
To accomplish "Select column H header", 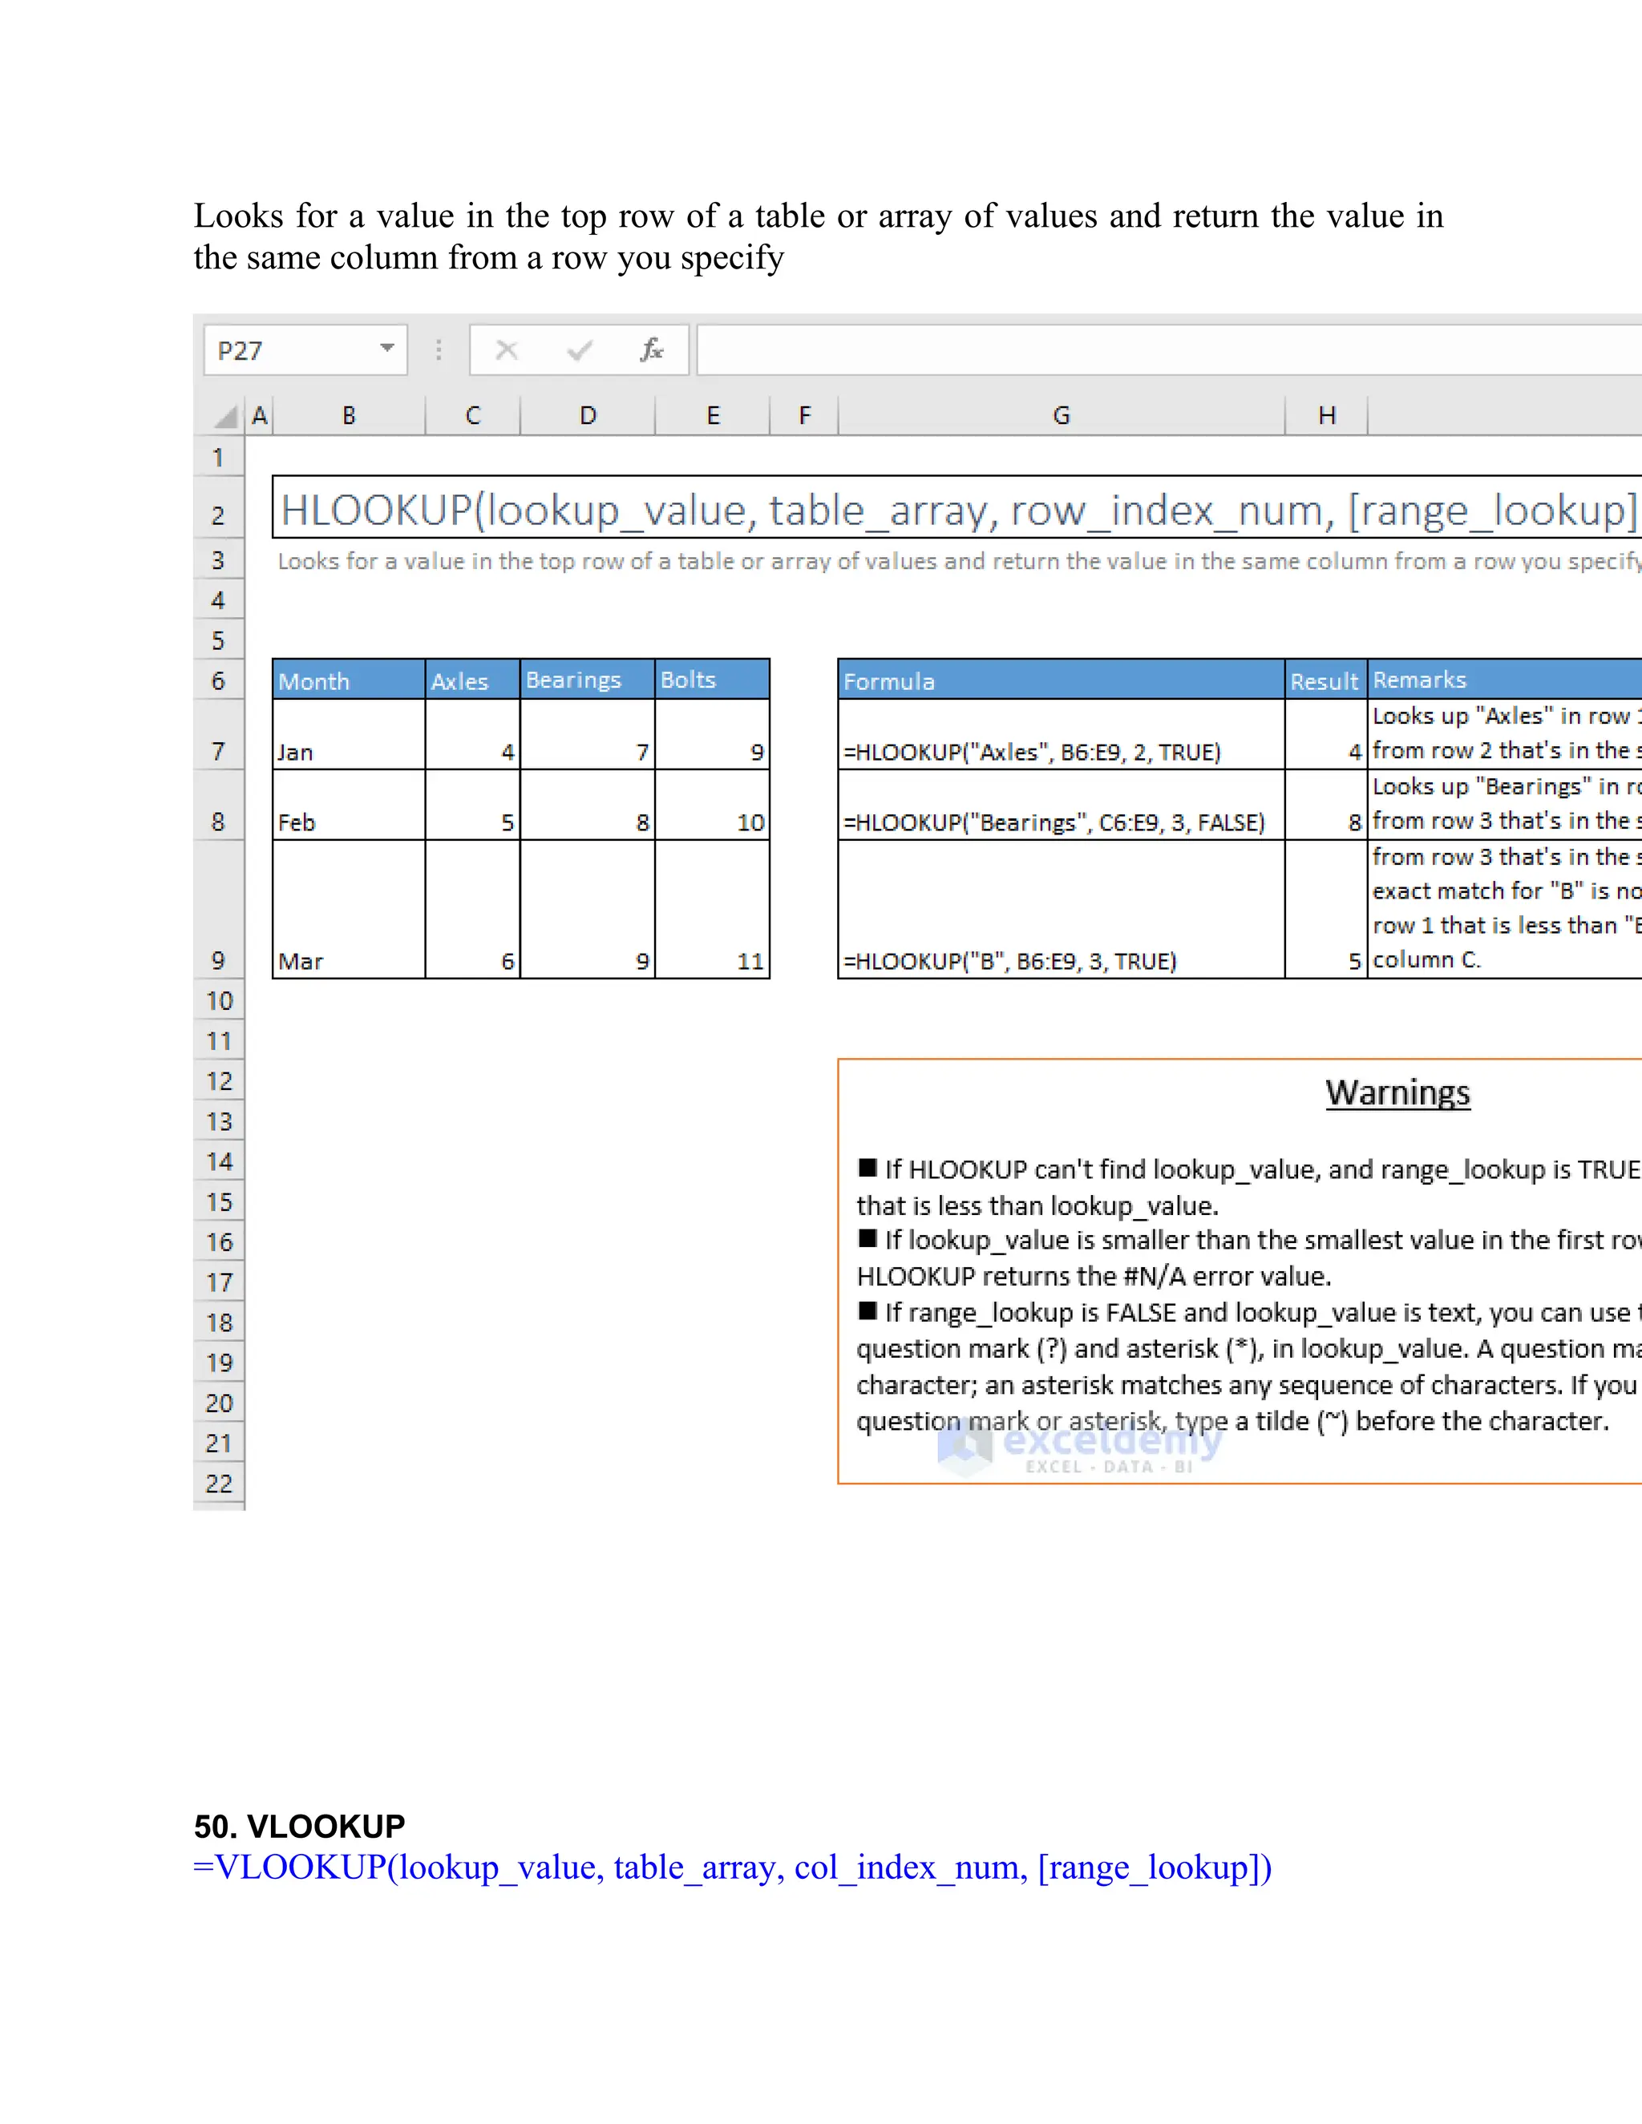I will 1327,416.
